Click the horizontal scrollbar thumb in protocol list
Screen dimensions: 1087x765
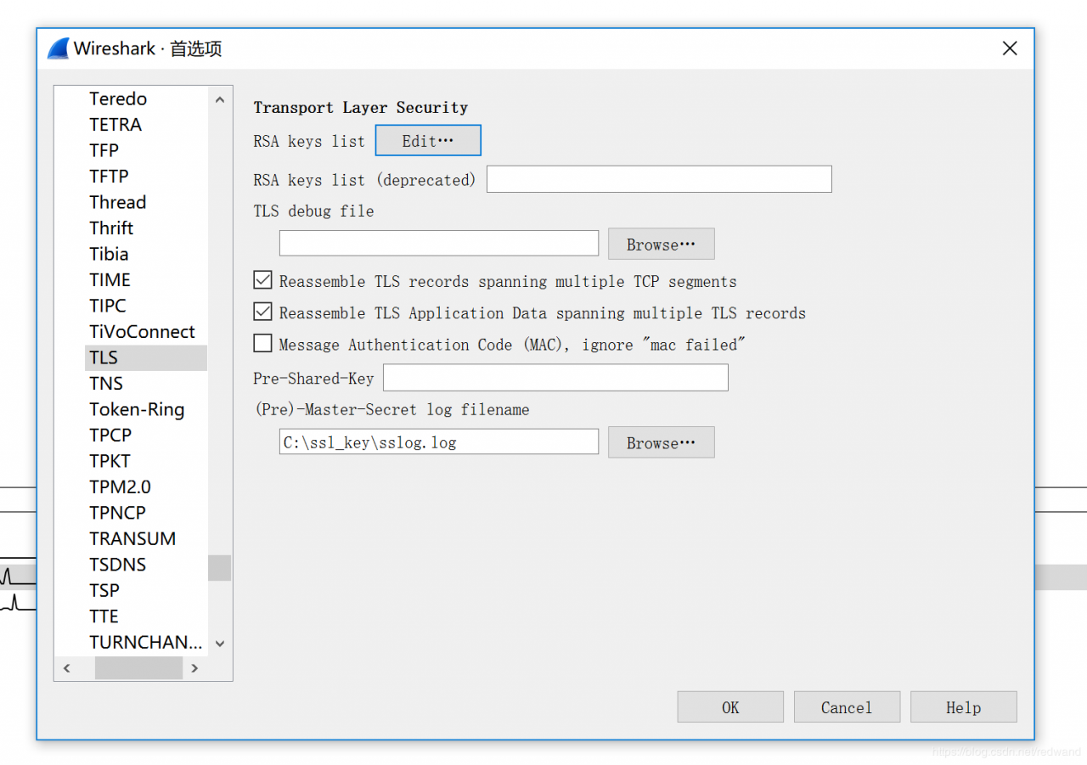(138, 668)
